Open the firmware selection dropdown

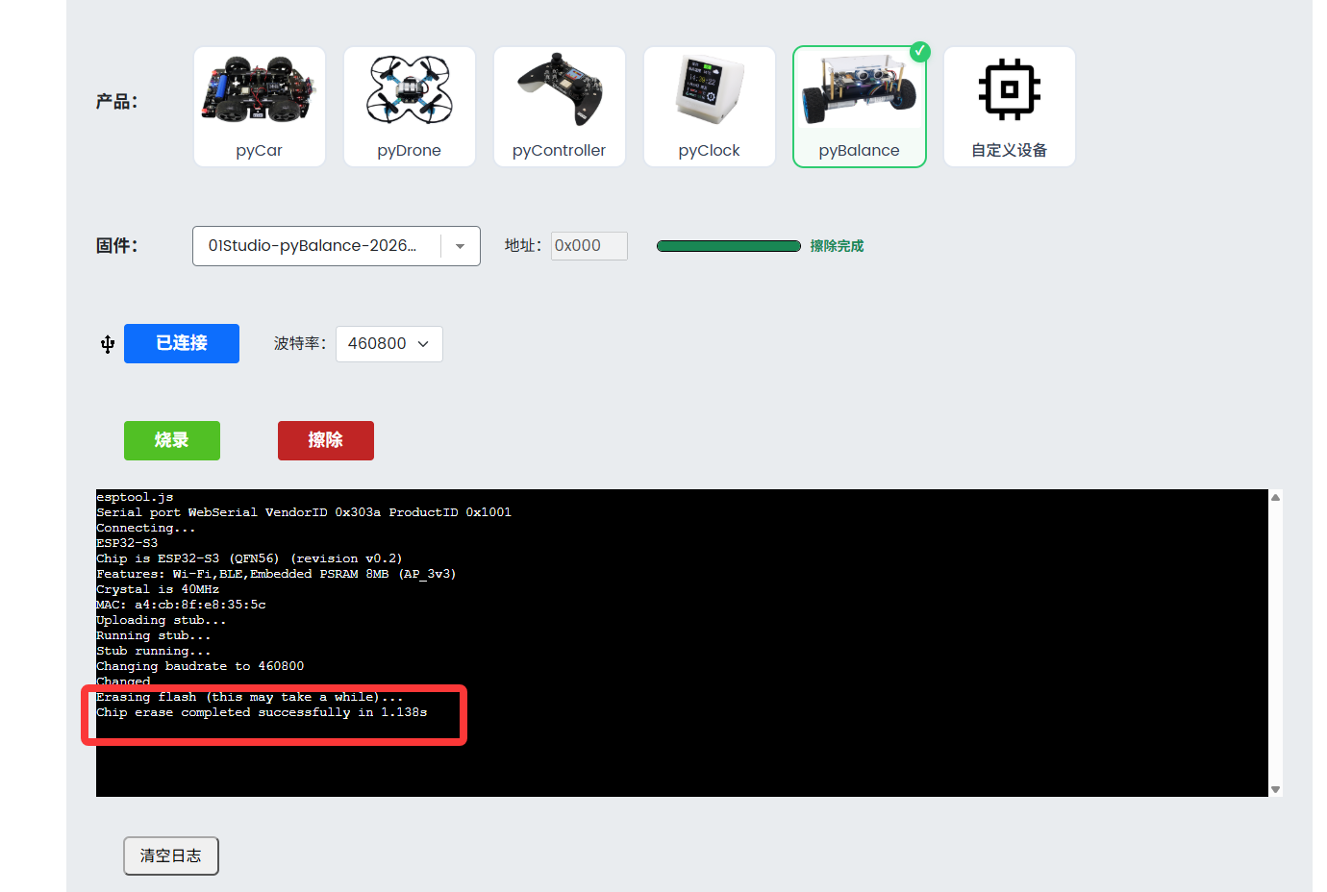[337, 246]
